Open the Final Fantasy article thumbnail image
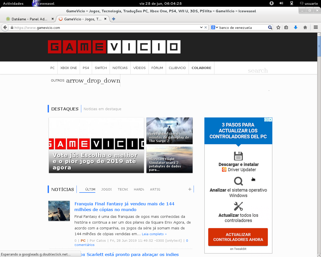The height and width of the screenshot is (257, 321). click(59, 211)
